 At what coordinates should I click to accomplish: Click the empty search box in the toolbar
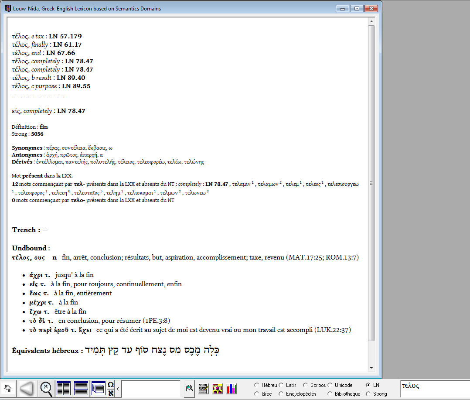point(151,389)
